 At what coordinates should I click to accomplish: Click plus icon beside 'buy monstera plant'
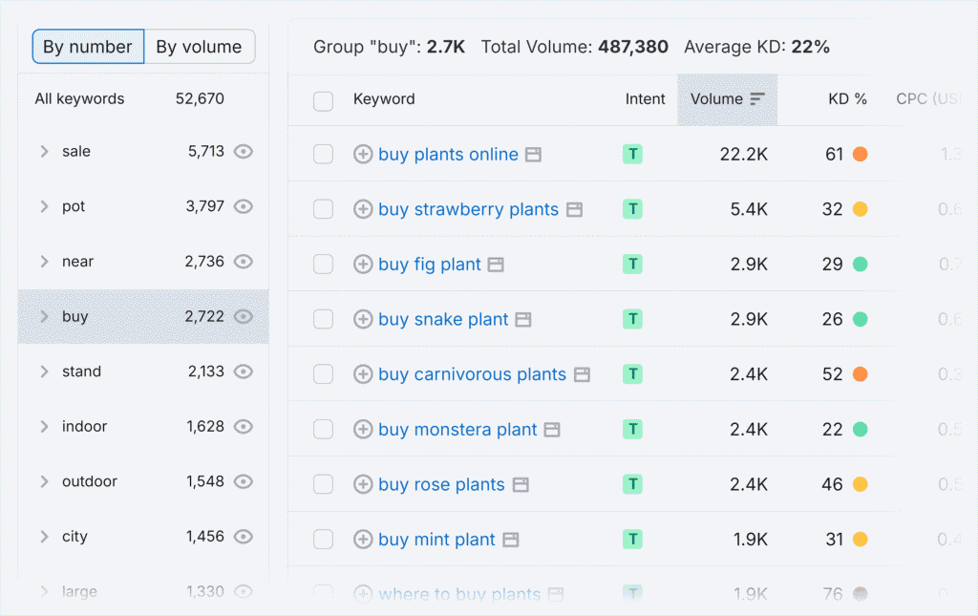pyautogui.click(x=363, y=429)
